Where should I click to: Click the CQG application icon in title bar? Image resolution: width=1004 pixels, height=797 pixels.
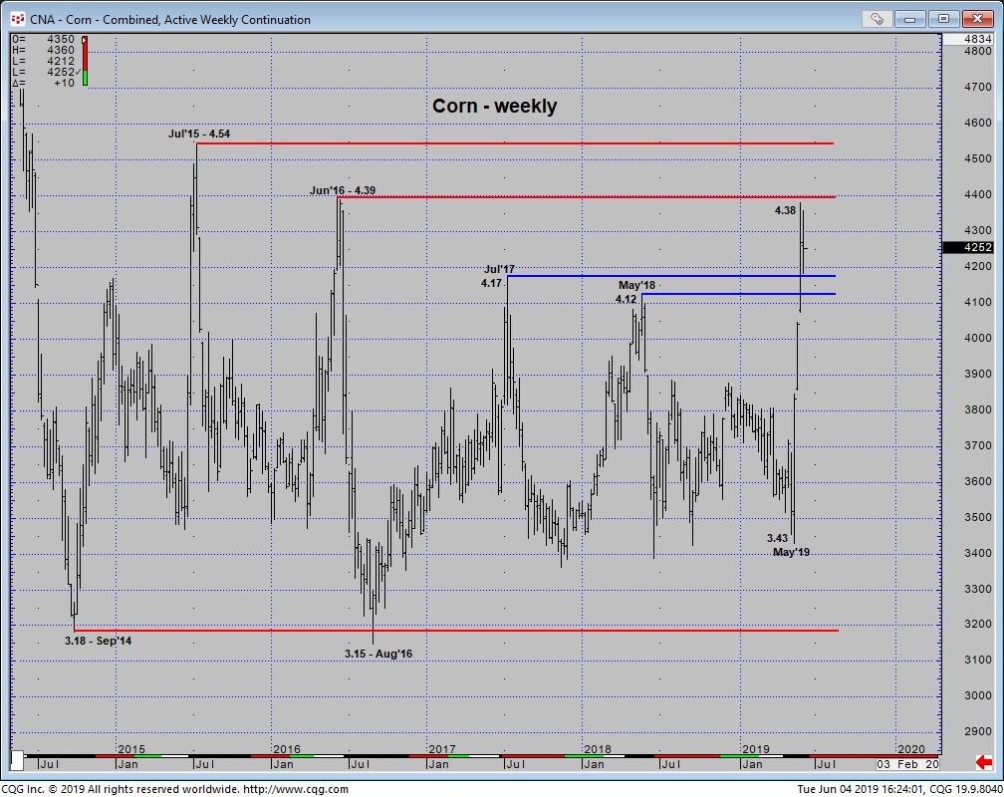pyautogui.click(x=16, y=19)
